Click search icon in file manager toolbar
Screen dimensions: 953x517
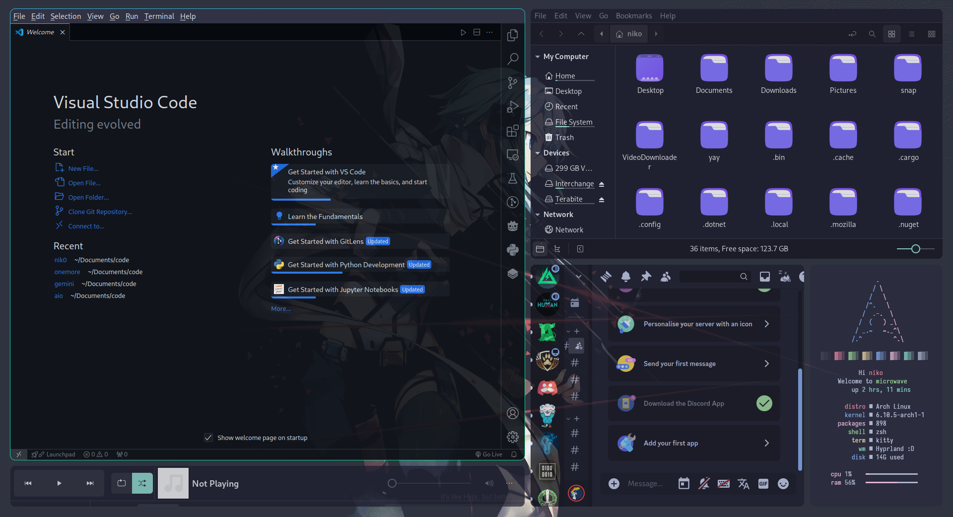click(x=872, y=34)
